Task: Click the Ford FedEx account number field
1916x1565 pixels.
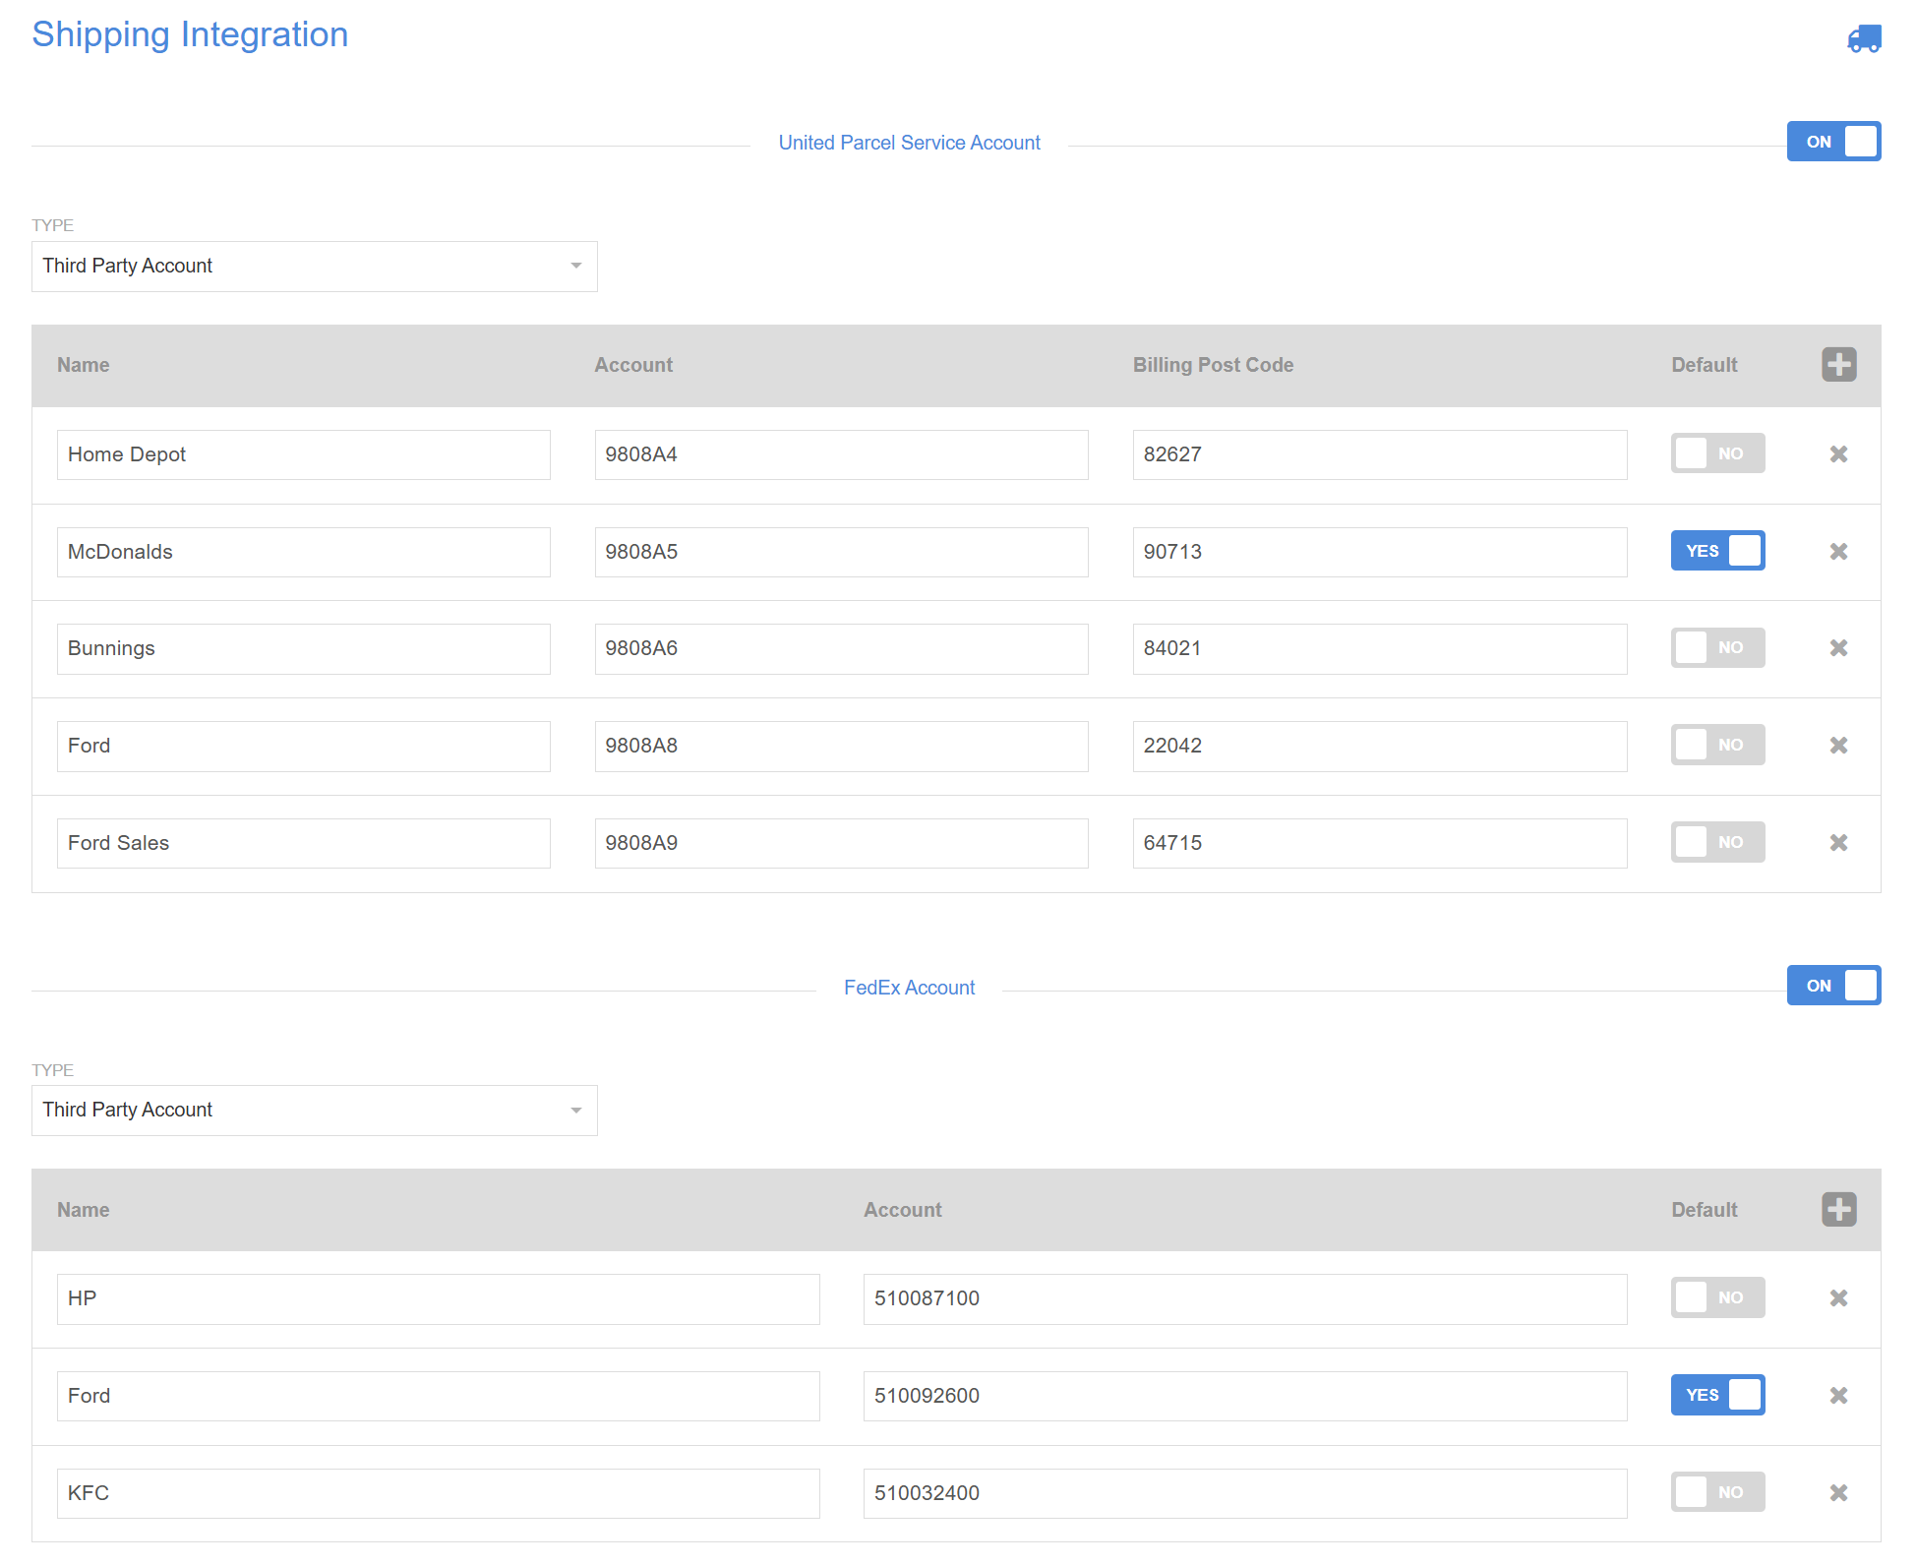Action: click(1244, 1396)
